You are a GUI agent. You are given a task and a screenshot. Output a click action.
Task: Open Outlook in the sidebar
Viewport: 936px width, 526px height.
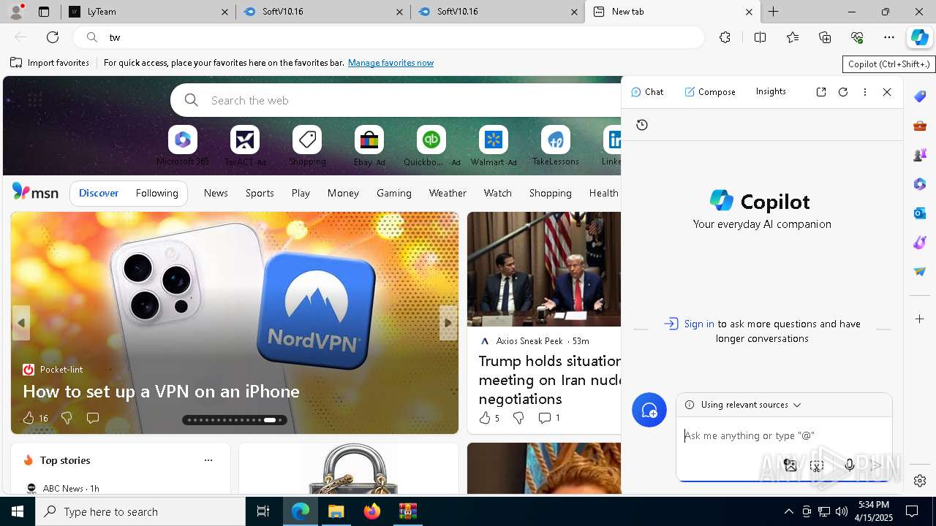920,213
